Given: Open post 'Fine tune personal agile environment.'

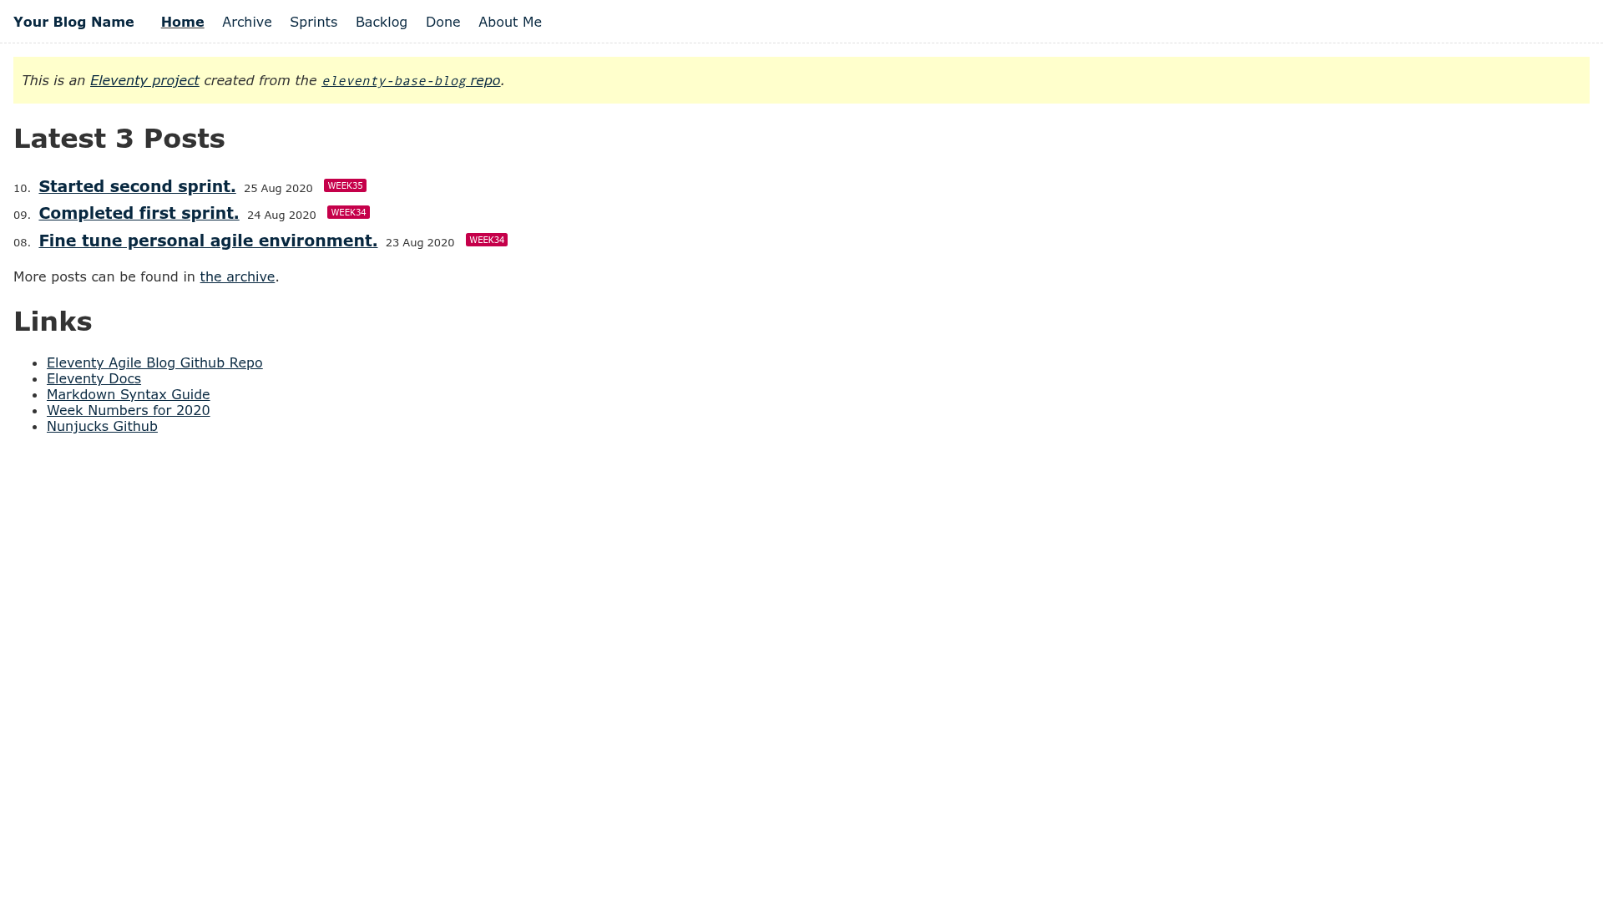Looking at the screenshot, I should pyautogui.click(x=208, y=241).
